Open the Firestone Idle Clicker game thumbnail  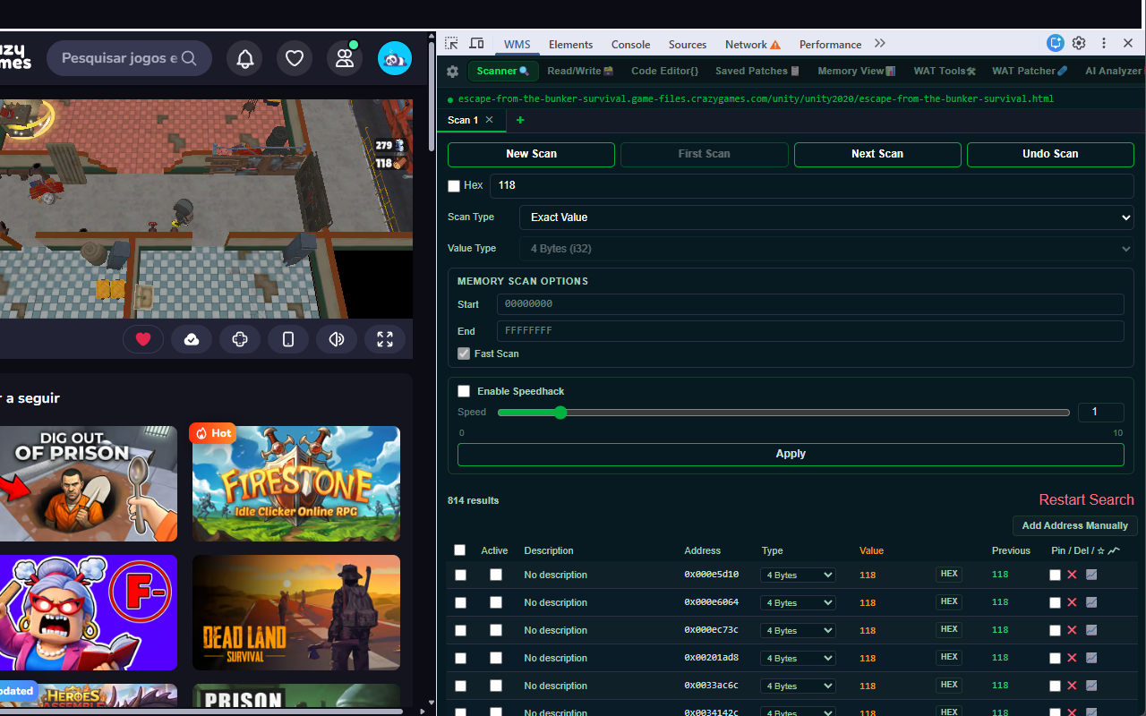click(296, 483)
